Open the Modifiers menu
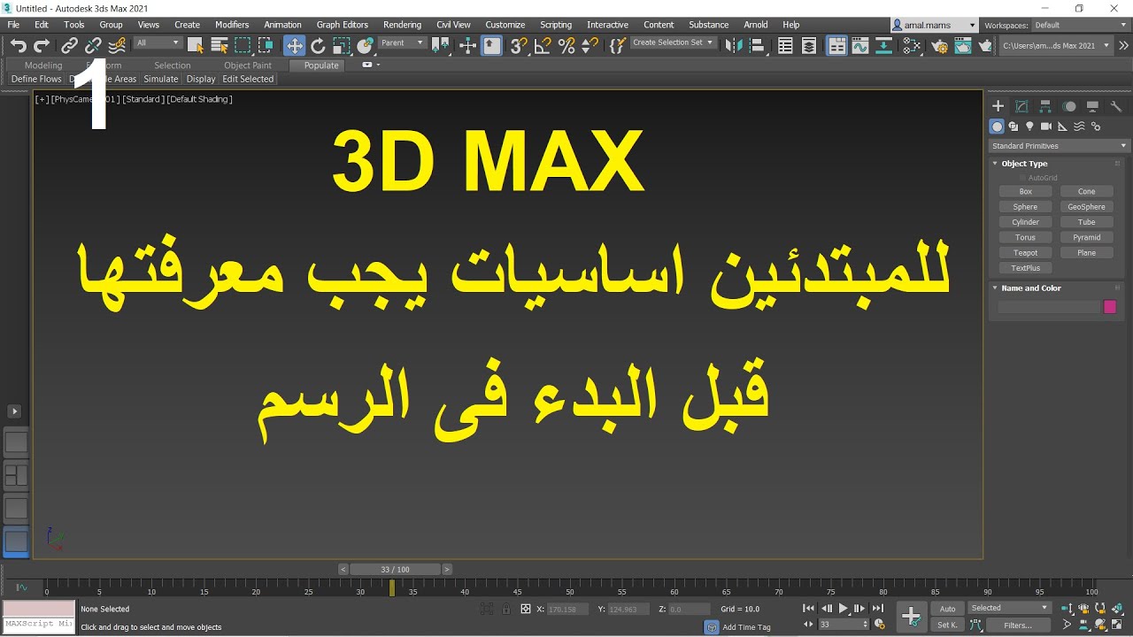Viewport: 1133px width, 637px height. point(232,25)
